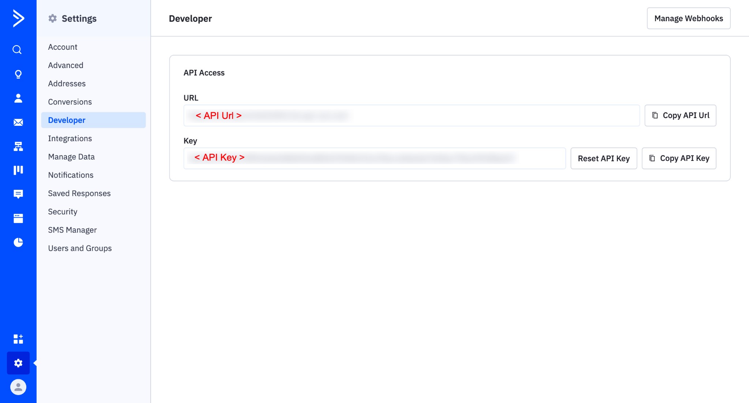
Task: Collapse settings panel with white arrow
Action: coord(35,363)
